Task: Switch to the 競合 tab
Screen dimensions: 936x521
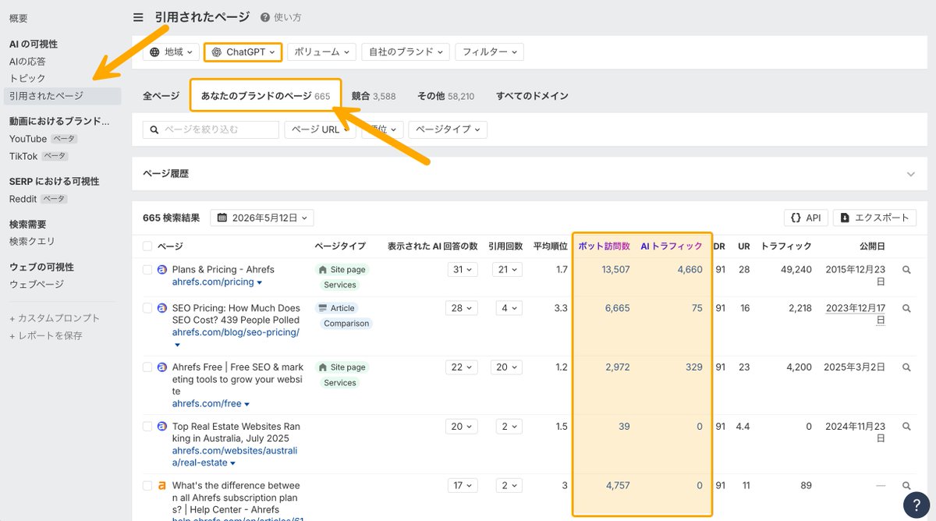Action: tap(374, 96)
